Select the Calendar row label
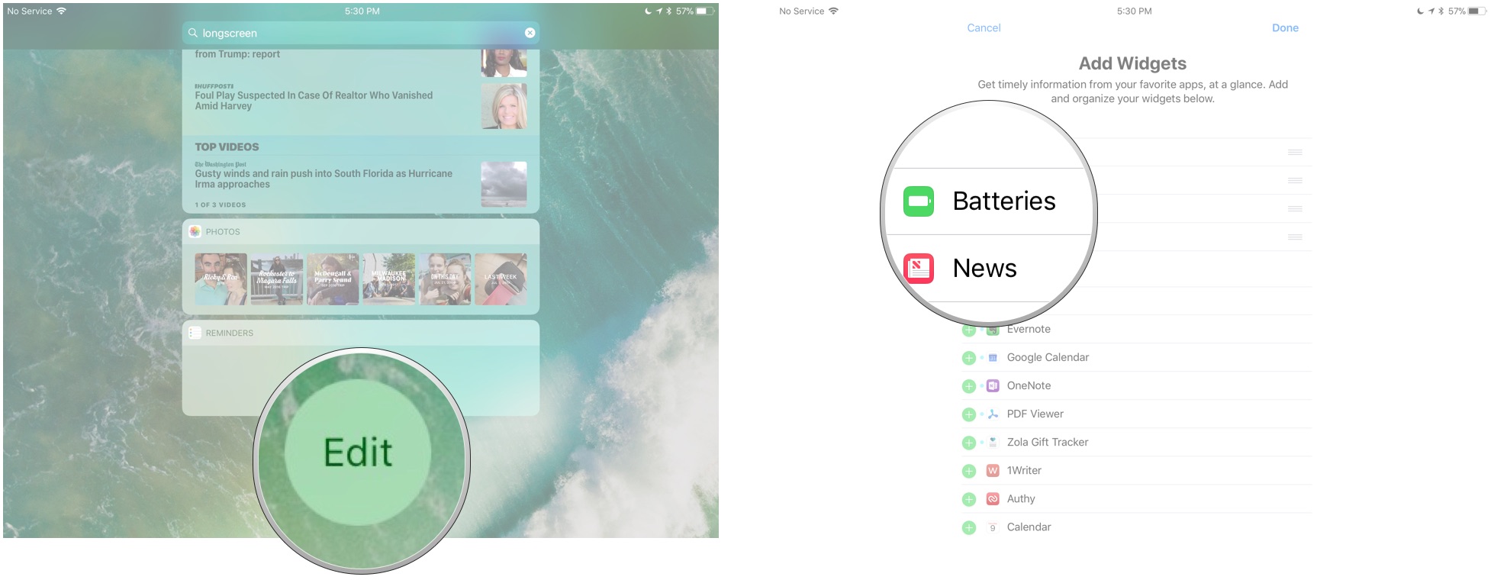Viewport: 1494px width, 580px height. point(1029,527)
